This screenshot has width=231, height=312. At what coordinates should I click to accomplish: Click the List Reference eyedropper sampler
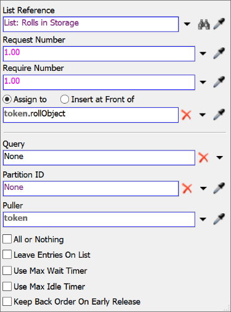click(219, 24)
